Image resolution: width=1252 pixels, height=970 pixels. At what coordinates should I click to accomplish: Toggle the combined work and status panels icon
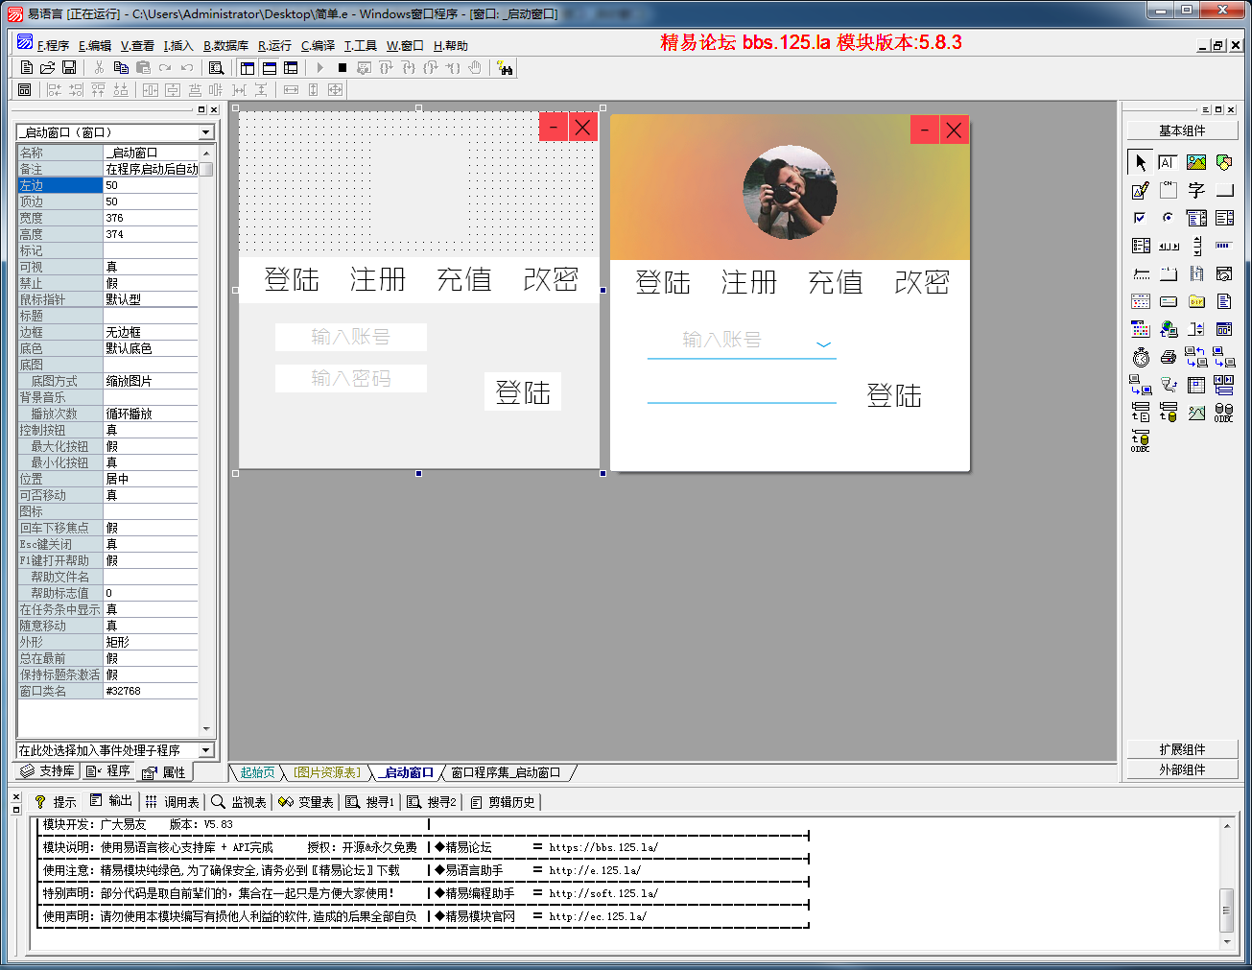click(x=291, y=67)
